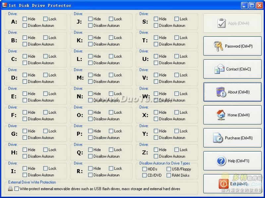Image resolution: width=265 pixels, height=198 pixels.
Task: Toggle Lock for drive O:
Action: tap(111, 112)
